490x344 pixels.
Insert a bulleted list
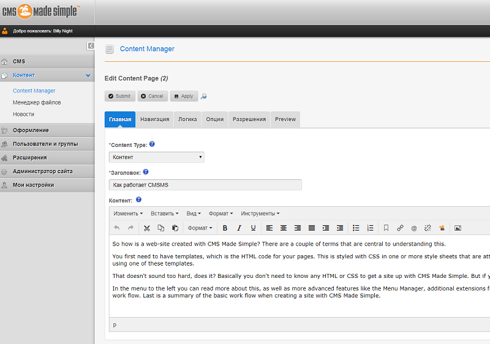(356, 228)
